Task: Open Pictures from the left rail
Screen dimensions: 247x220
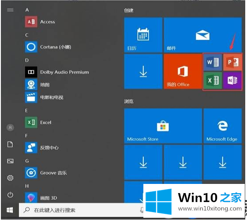Action: tap(10, 161)
